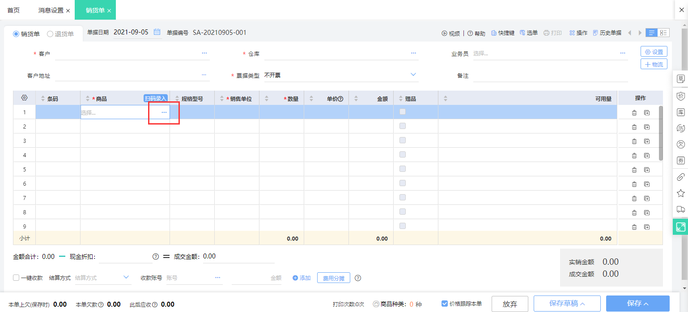688x312 pixels.
Task: Click the 费用分摊 button
Action: (334, 278)
